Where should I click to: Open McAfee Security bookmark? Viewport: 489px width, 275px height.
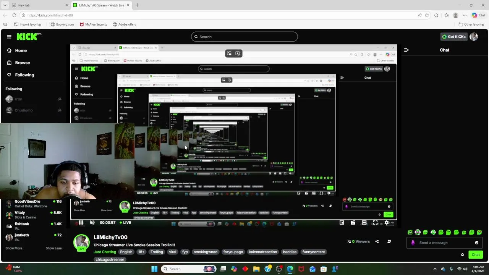tap(93, 24)
